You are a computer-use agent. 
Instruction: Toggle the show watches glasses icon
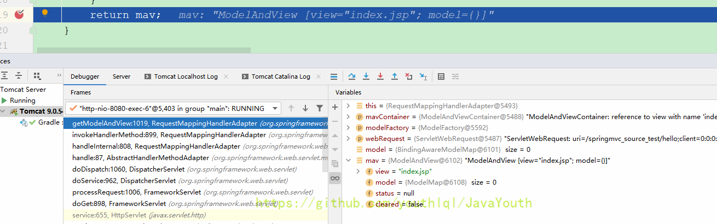point(335,178)
